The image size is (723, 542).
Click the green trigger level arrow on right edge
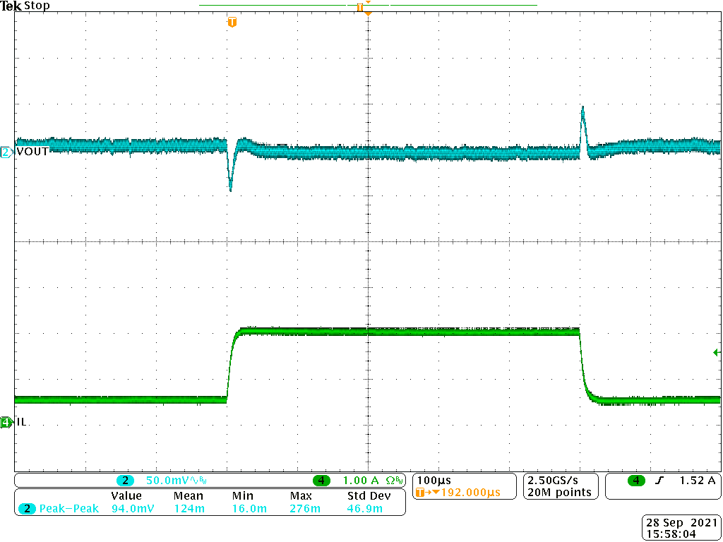coord(717,351)
